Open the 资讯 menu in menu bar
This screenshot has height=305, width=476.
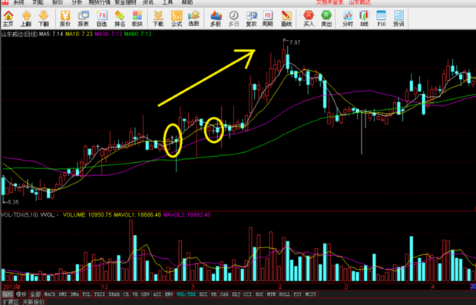tap(148, 2)
